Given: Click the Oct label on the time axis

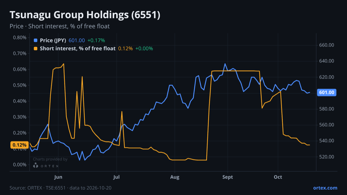Looking at the screenshot, I should coord(278,177).
